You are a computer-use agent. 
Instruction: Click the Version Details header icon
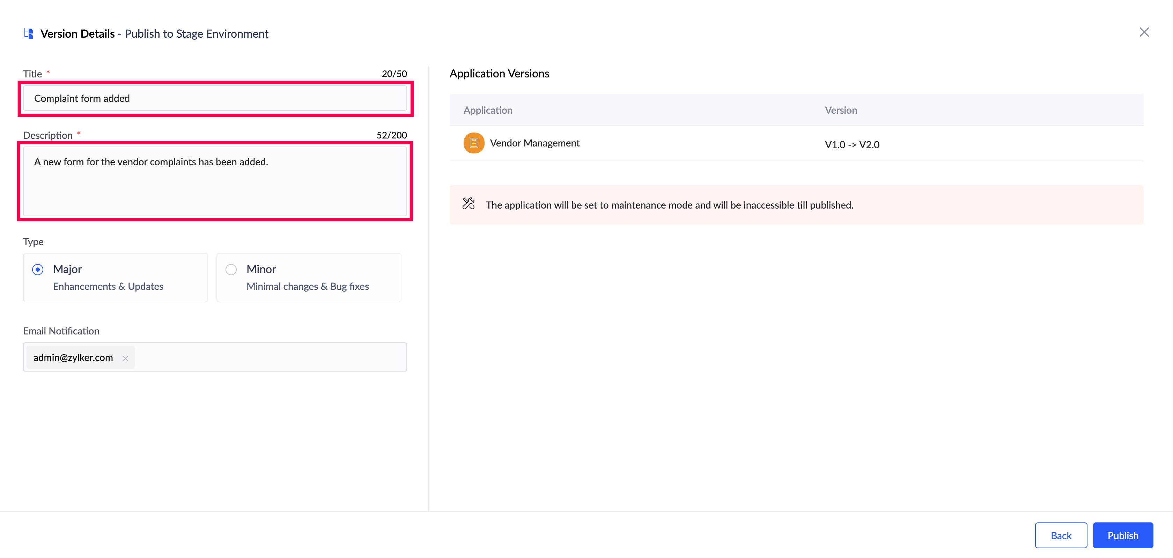29,33
